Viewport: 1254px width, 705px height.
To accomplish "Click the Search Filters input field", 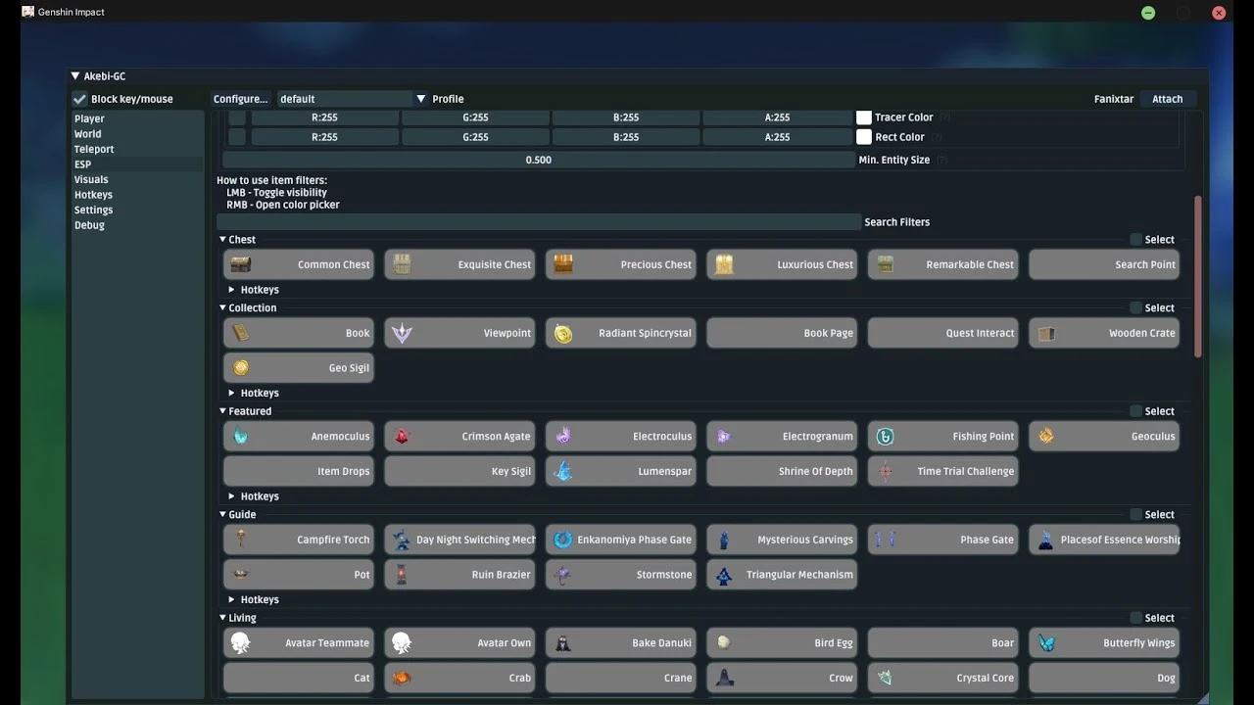I will (x=538, y=222).
